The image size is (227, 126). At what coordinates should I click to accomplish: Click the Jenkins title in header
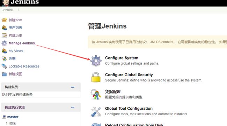pos(25,2)
